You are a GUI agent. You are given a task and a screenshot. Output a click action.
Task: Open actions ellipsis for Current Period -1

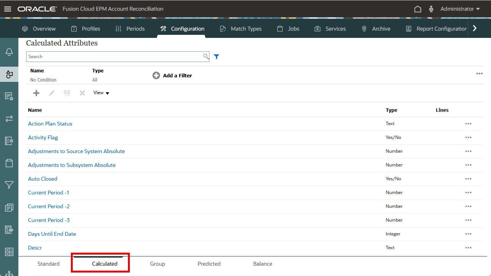tap(468, 193)
